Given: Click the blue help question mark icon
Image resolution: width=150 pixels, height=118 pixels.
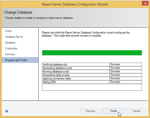Looking at the screenshot, I should (x=7, y=111).
